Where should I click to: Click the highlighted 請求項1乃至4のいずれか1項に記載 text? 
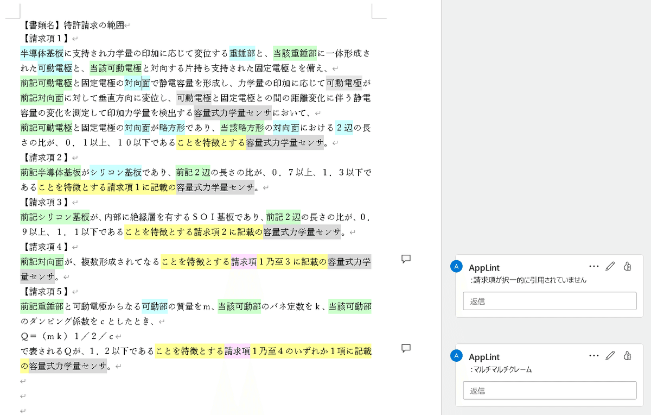[298, 351]
